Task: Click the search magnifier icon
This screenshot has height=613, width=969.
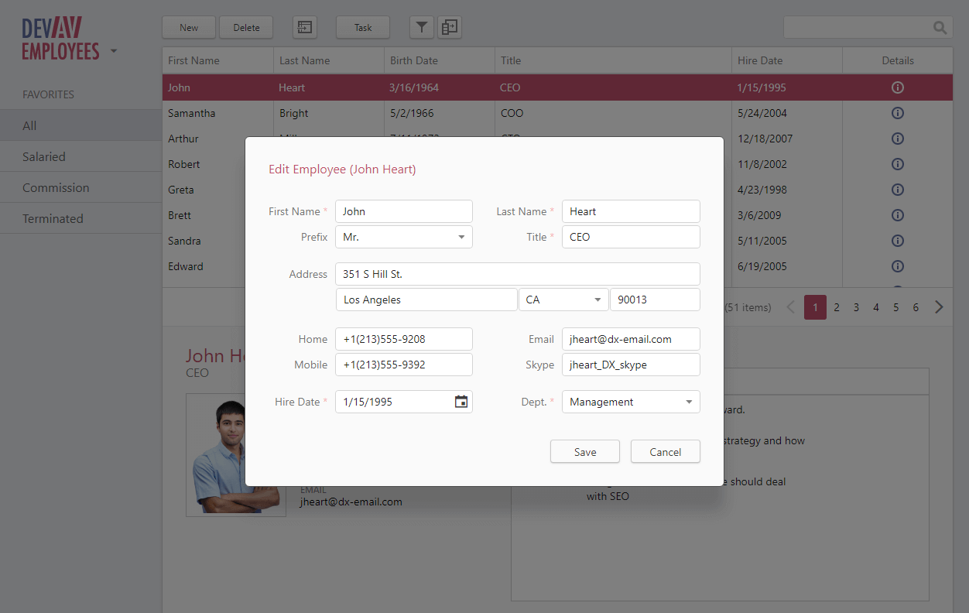Action: [940, 28]
